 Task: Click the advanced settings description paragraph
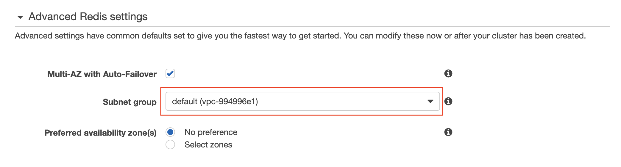click(300, 36)
